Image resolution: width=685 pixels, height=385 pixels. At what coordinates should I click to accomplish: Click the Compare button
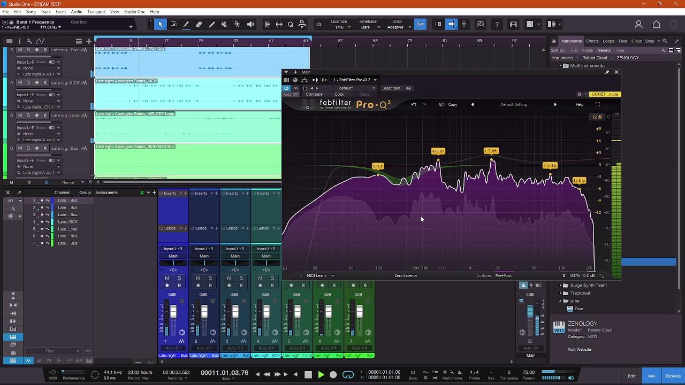pos(314,94)
